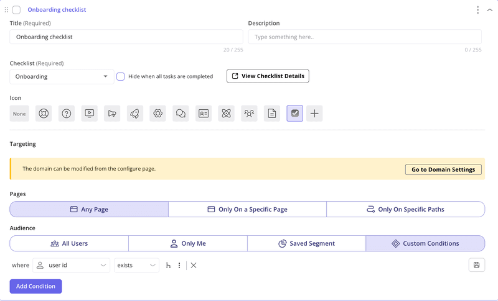Click the plus icon to add custom icon
The width and height of the screenshot is (498, 301).
314,114
